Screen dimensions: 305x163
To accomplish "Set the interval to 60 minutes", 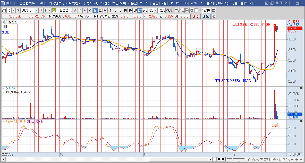I will coord(135,10).
